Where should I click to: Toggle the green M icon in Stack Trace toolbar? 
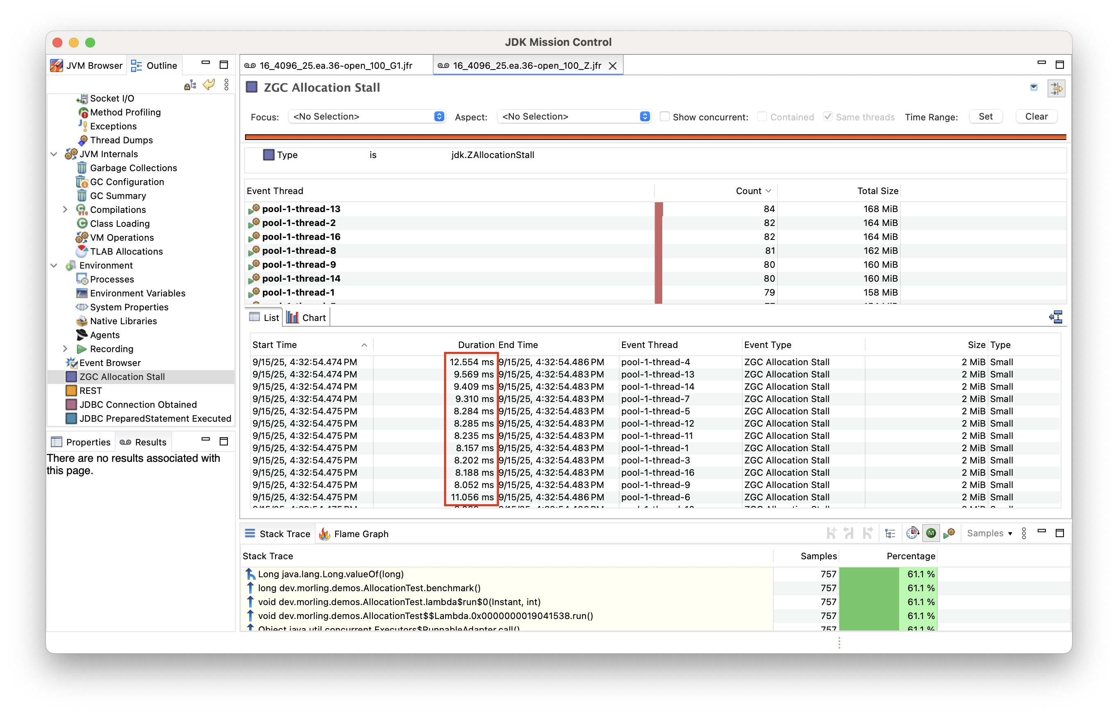pos(931,533)
